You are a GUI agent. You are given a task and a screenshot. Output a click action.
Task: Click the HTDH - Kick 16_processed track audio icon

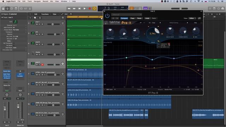click(x=33, y=74)
